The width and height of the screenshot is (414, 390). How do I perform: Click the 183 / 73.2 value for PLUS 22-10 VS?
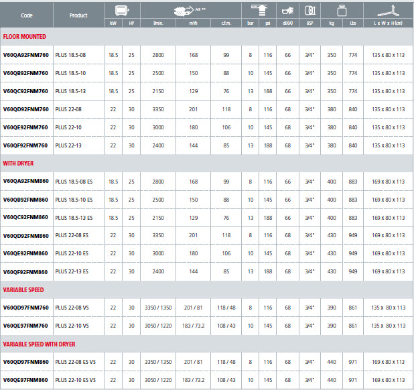(194, 326)
